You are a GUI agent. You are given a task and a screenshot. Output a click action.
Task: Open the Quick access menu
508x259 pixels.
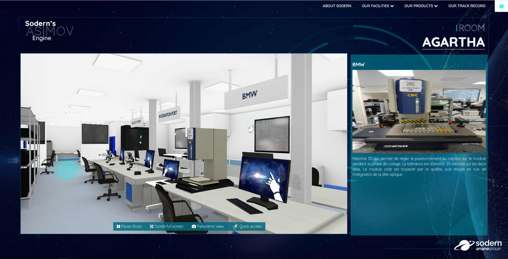[x=247, y=226]
